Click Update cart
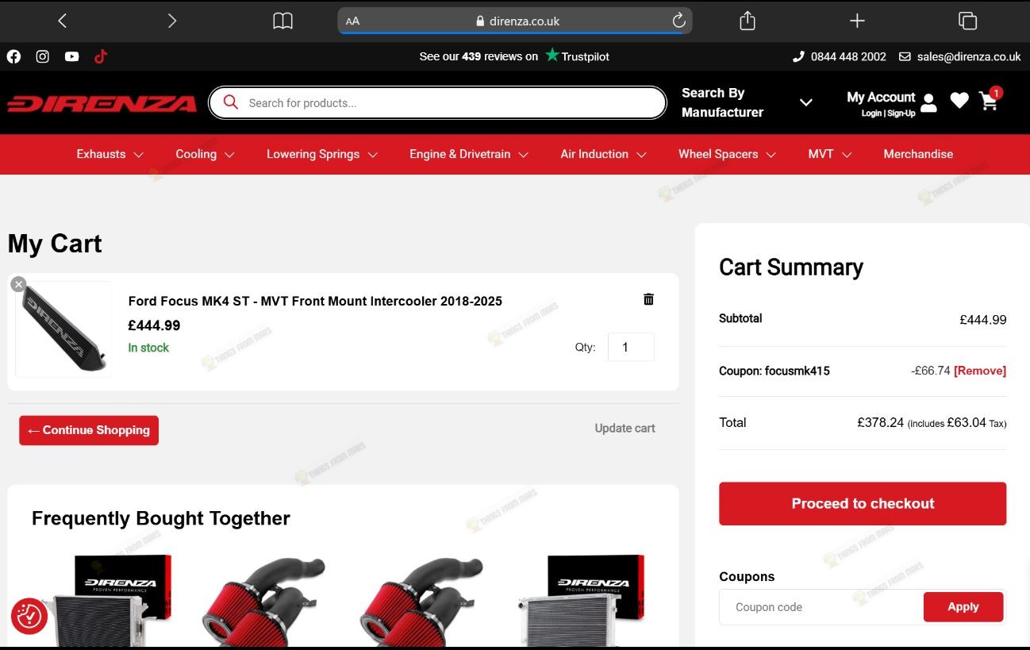Image resolution: width=1030 pixels, height=650 pixels. (625, 429)
